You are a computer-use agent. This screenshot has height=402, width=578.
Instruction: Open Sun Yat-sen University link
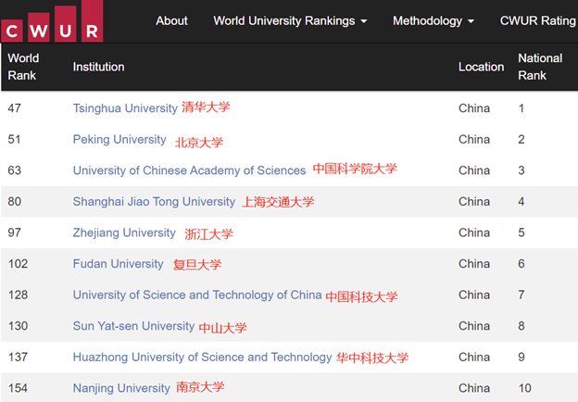pyautogui.click(x=133, y=326)
